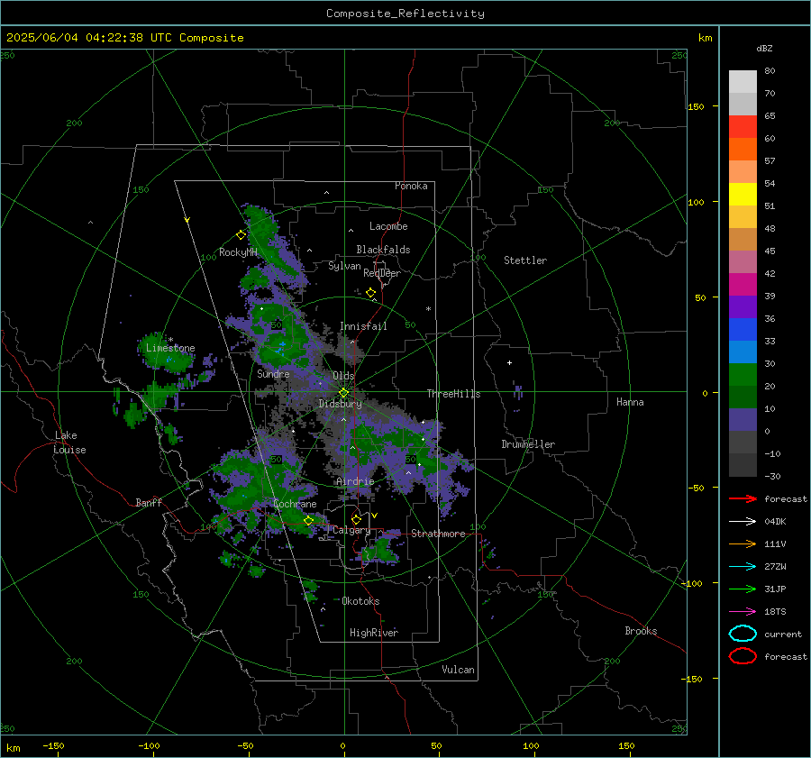Click the Drumheller city label
811x758 pixels.
pyautogui.click(x=528, y=444)
